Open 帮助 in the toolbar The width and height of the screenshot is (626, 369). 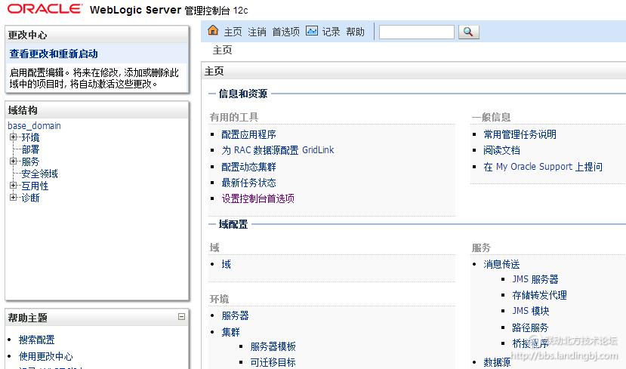355,32
